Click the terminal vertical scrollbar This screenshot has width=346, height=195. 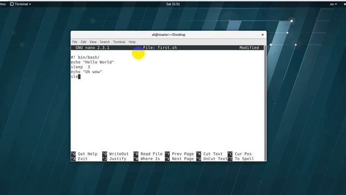(265, 103)
